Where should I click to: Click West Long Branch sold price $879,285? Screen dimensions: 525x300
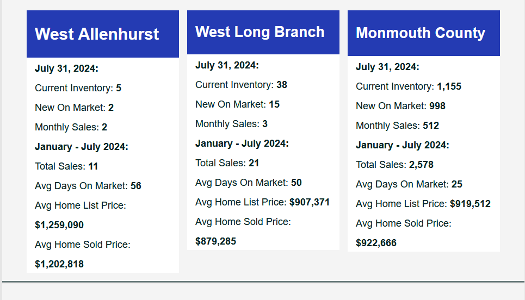pyautogui.click(x=215, y=241)
